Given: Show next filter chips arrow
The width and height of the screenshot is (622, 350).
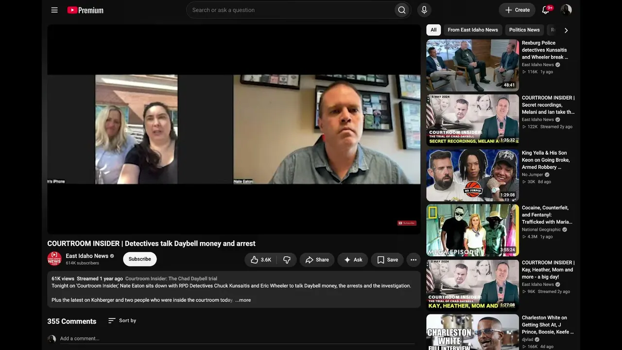Looking at the screenshot, I should [x=566, y=30].
